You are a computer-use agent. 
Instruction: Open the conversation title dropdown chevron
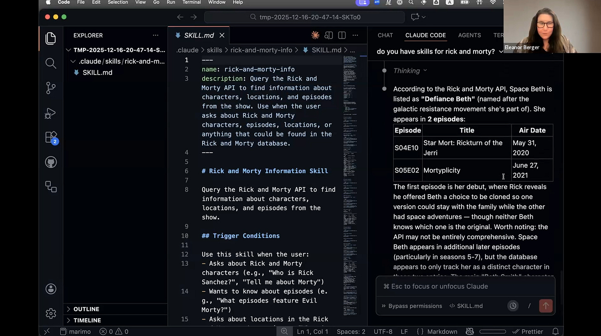(x=501, y=52)
